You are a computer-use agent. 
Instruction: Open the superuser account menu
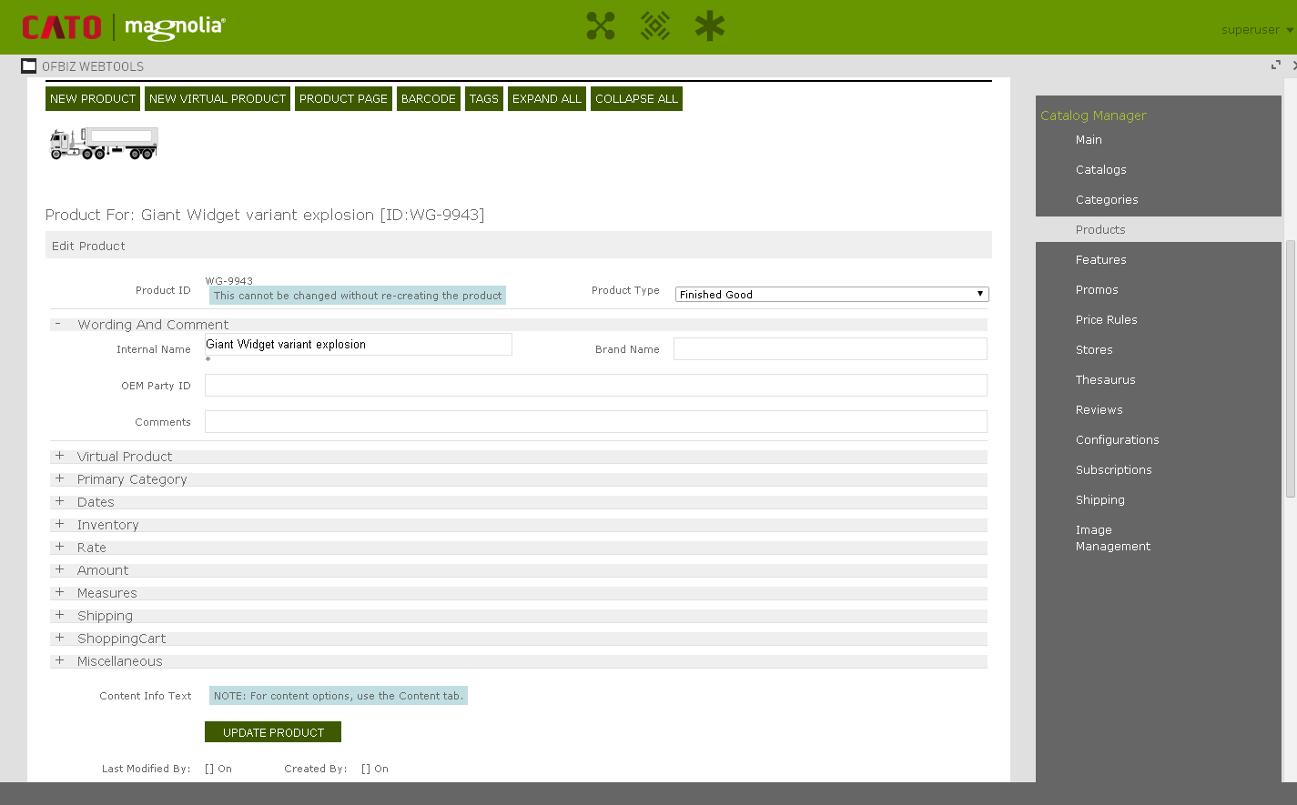point(1256,30)
